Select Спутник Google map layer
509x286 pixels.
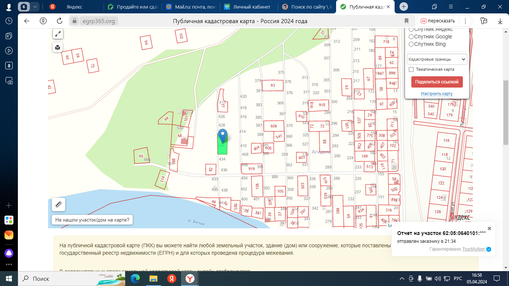click(x=411, y=36)
